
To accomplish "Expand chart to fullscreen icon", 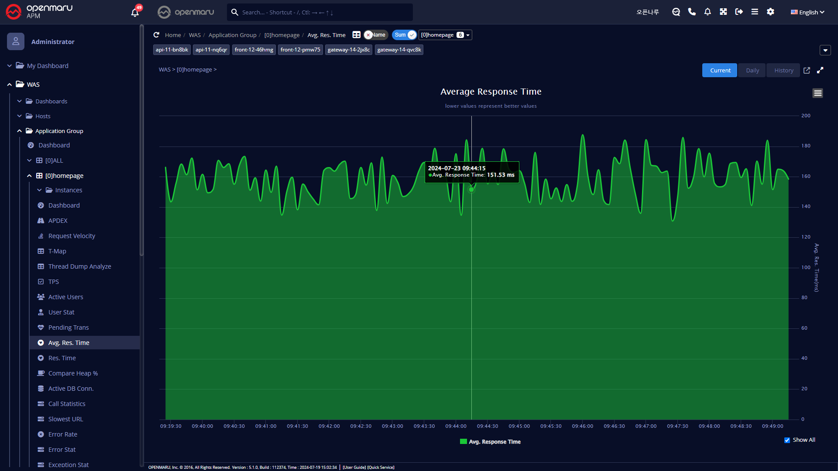I will click(x=820, y=70).
